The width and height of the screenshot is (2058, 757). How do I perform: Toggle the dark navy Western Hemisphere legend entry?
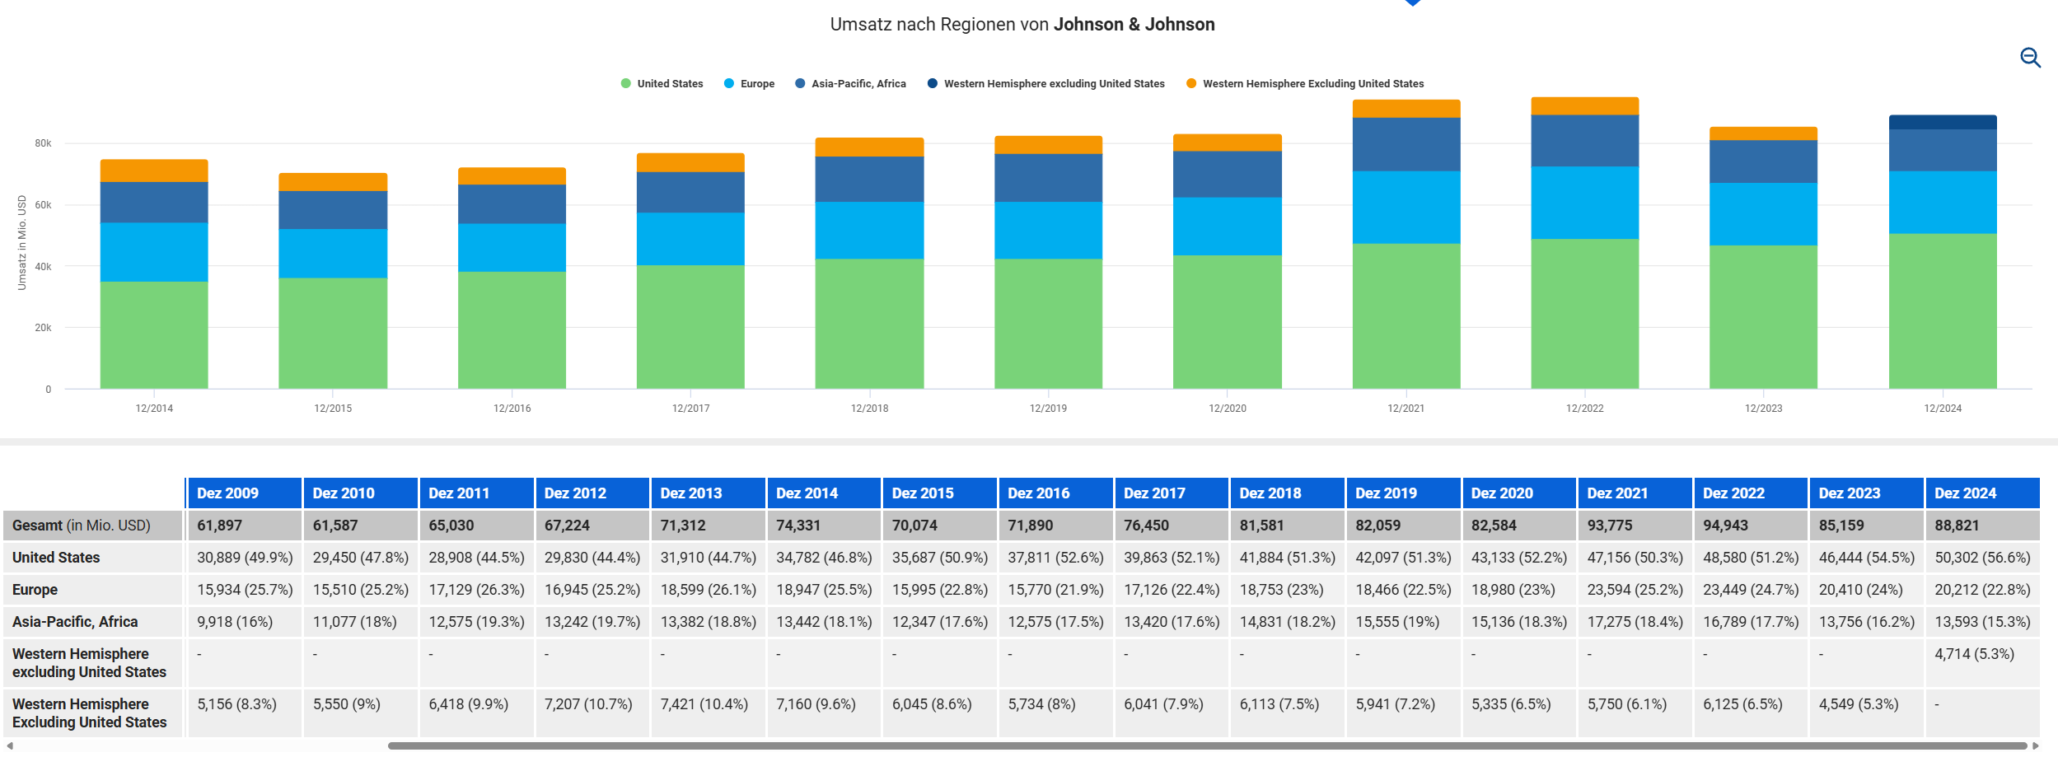click(x=1046, y=84)
